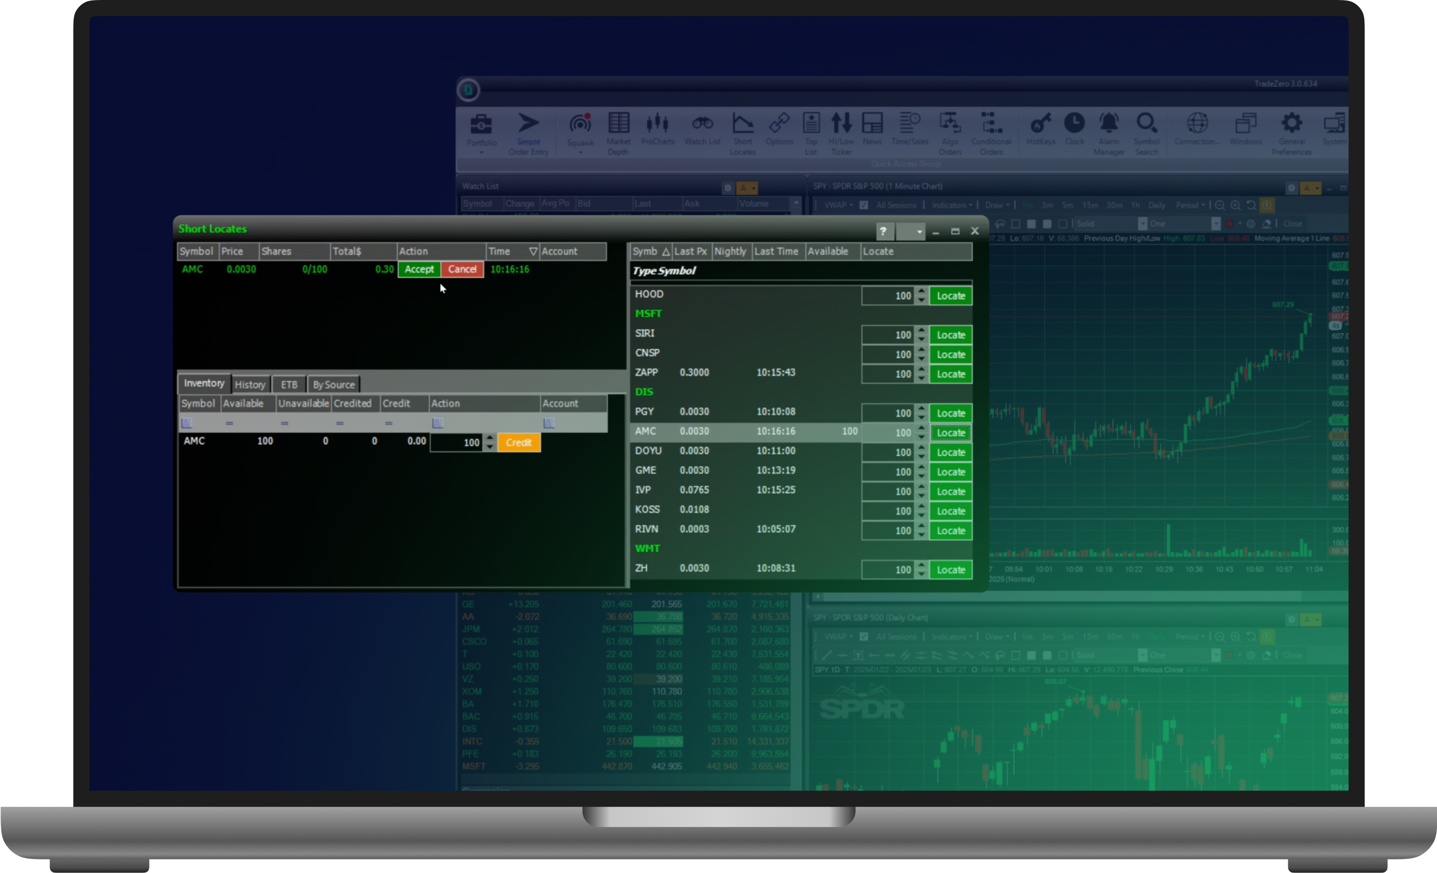
Task: Open the Alarm Manager bell icon
Action: coord(1108,124)
